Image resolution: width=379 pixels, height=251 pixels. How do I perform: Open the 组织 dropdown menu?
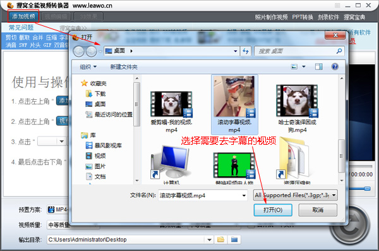[x=88, y=67]
